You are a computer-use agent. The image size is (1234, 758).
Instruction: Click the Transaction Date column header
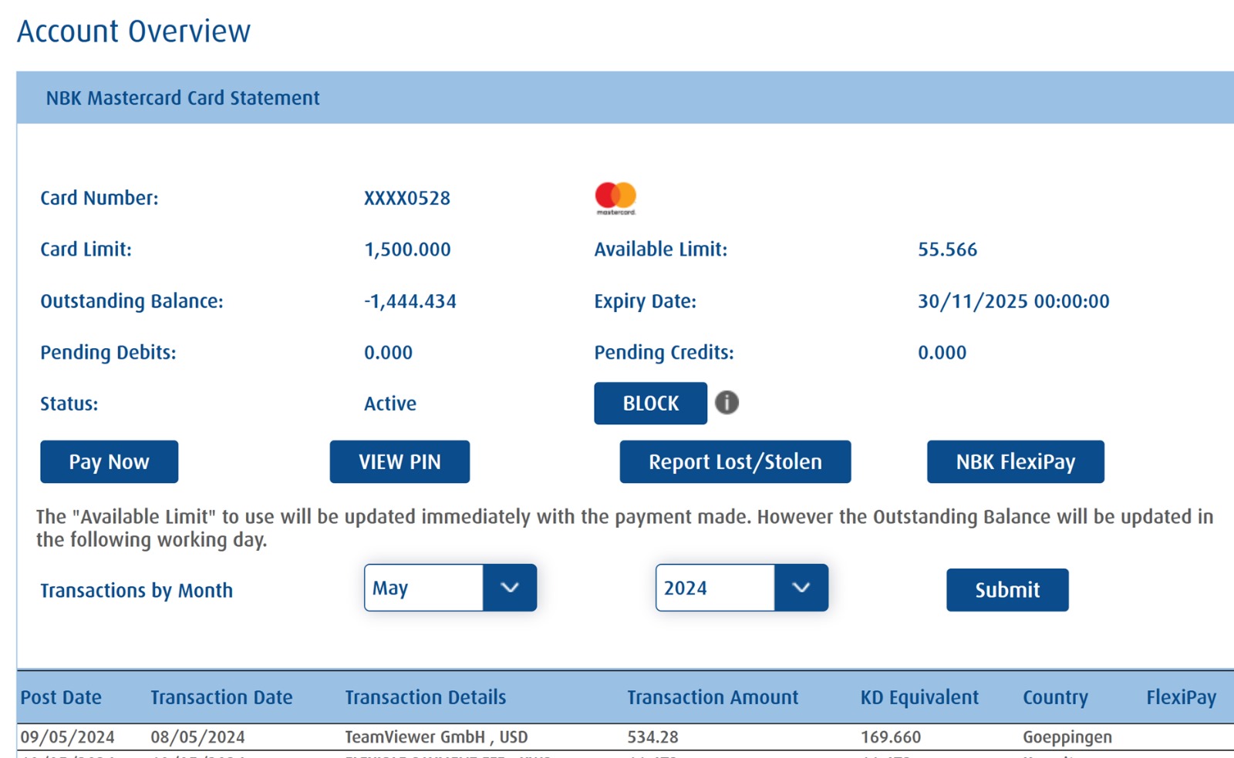tap(221, 697)
